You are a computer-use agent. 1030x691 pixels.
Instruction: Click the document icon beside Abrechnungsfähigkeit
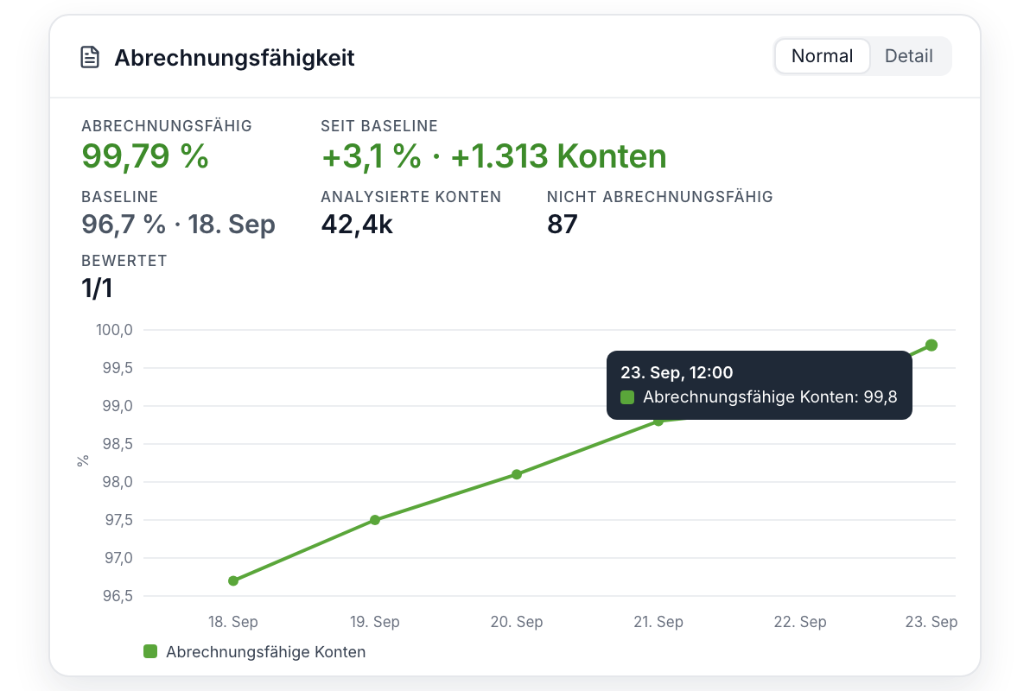(x=90, y=57)
